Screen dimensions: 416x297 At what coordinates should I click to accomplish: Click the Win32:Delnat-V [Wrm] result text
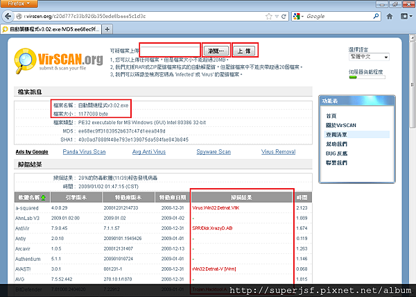click(x=214, y=269)
